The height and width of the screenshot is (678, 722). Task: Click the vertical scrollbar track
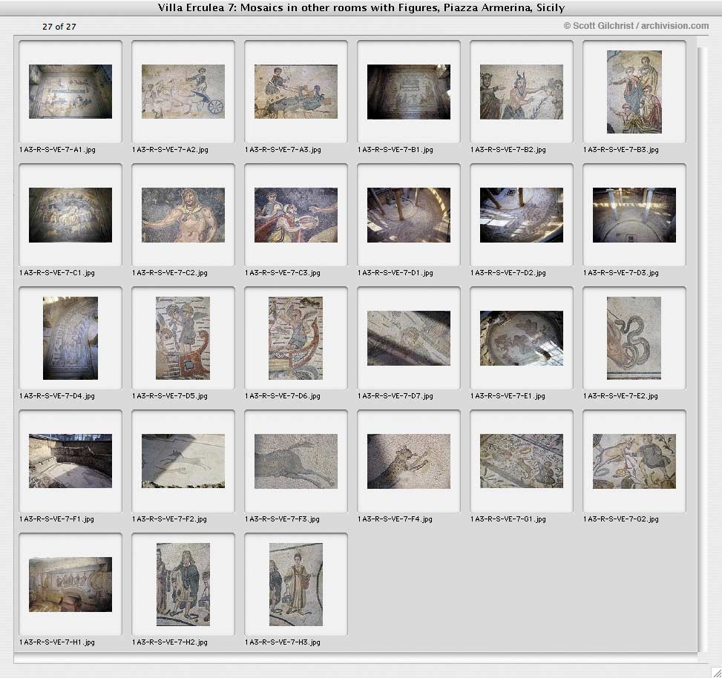[702, 350]
